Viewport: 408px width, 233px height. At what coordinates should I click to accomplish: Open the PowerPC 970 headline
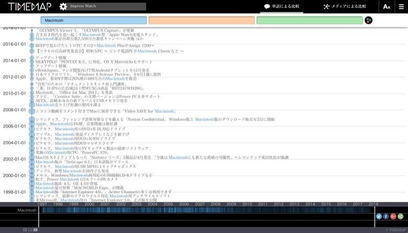pyautogui.click(x=73, y=152)
